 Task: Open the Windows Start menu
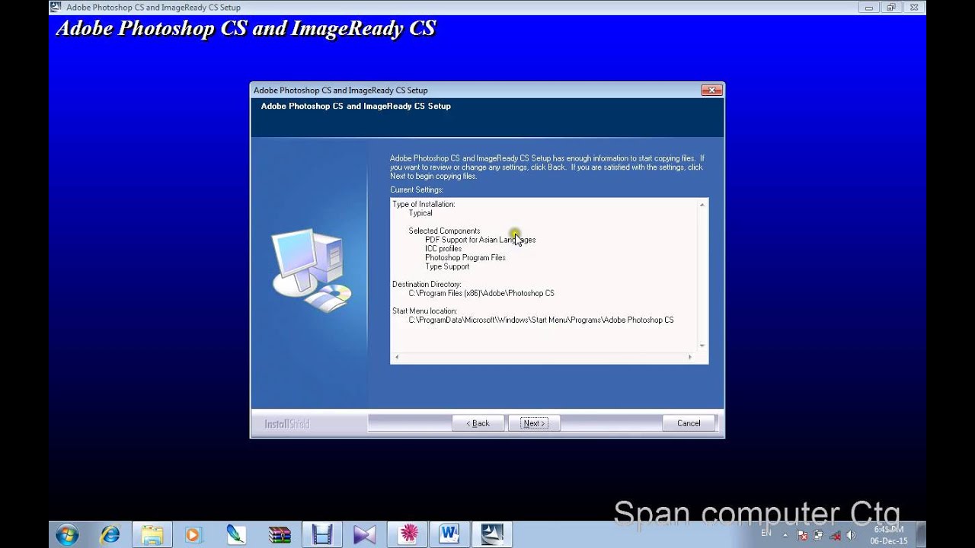click(66, 534)
